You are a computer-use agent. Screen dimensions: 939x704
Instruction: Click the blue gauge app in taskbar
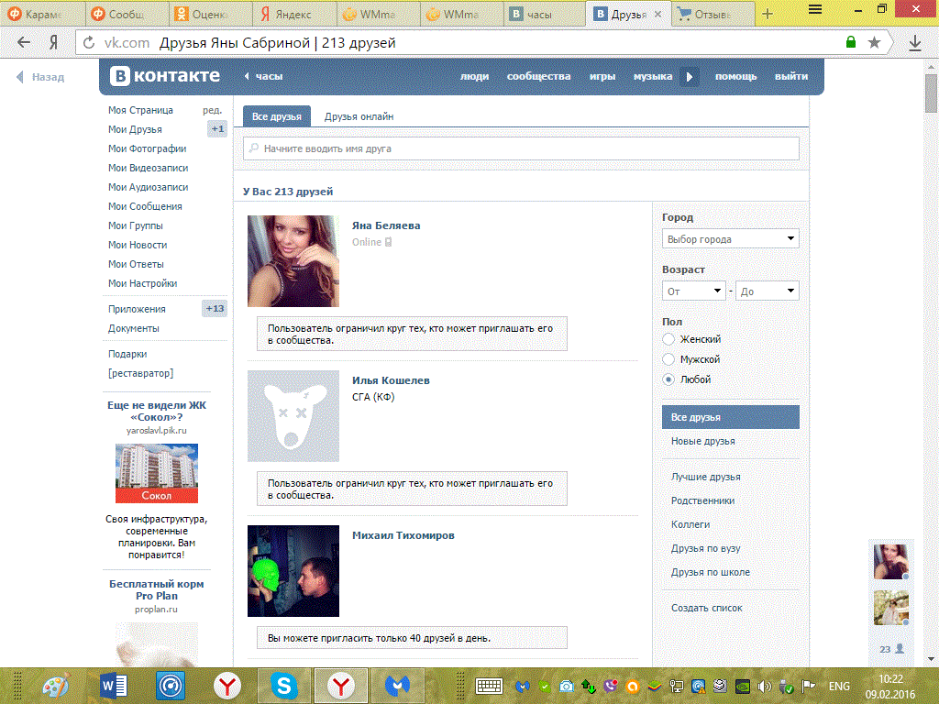click(170, 686)
